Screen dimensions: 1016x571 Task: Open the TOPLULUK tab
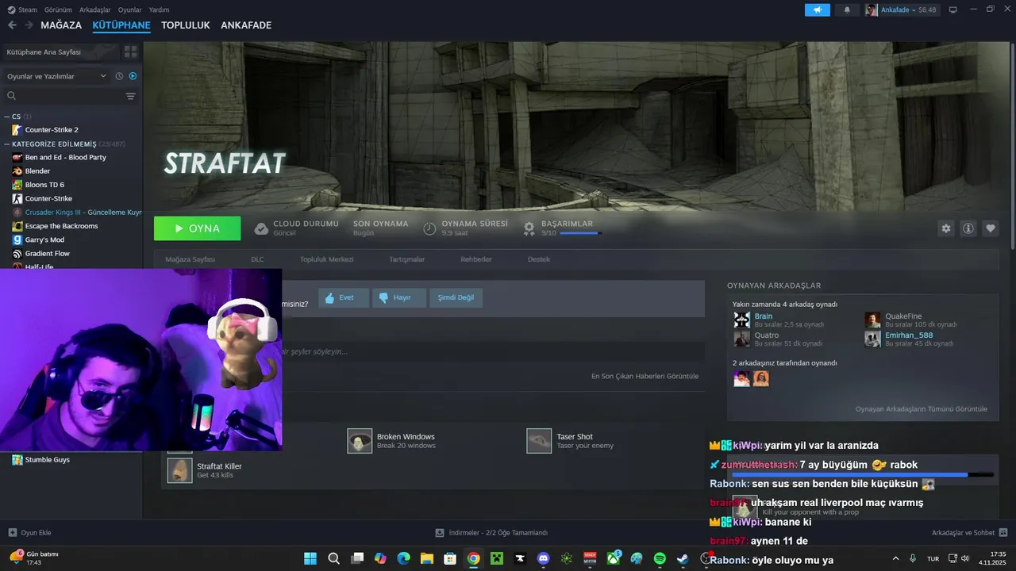[x=186, y=25]
